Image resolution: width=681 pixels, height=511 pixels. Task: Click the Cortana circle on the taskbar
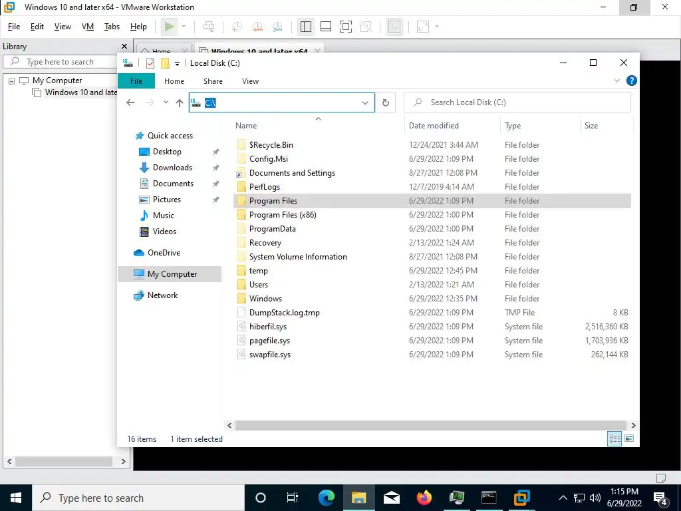click(261, 498)
